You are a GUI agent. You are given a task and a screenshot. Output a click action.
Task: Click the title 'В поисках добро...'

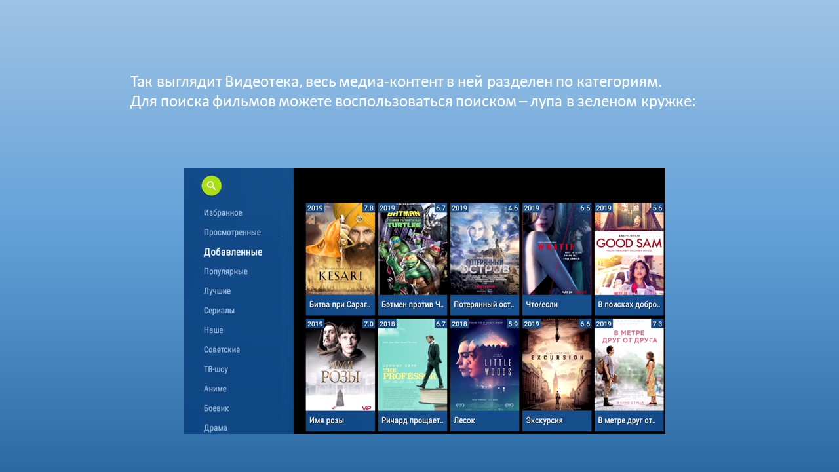click(629, 305)
